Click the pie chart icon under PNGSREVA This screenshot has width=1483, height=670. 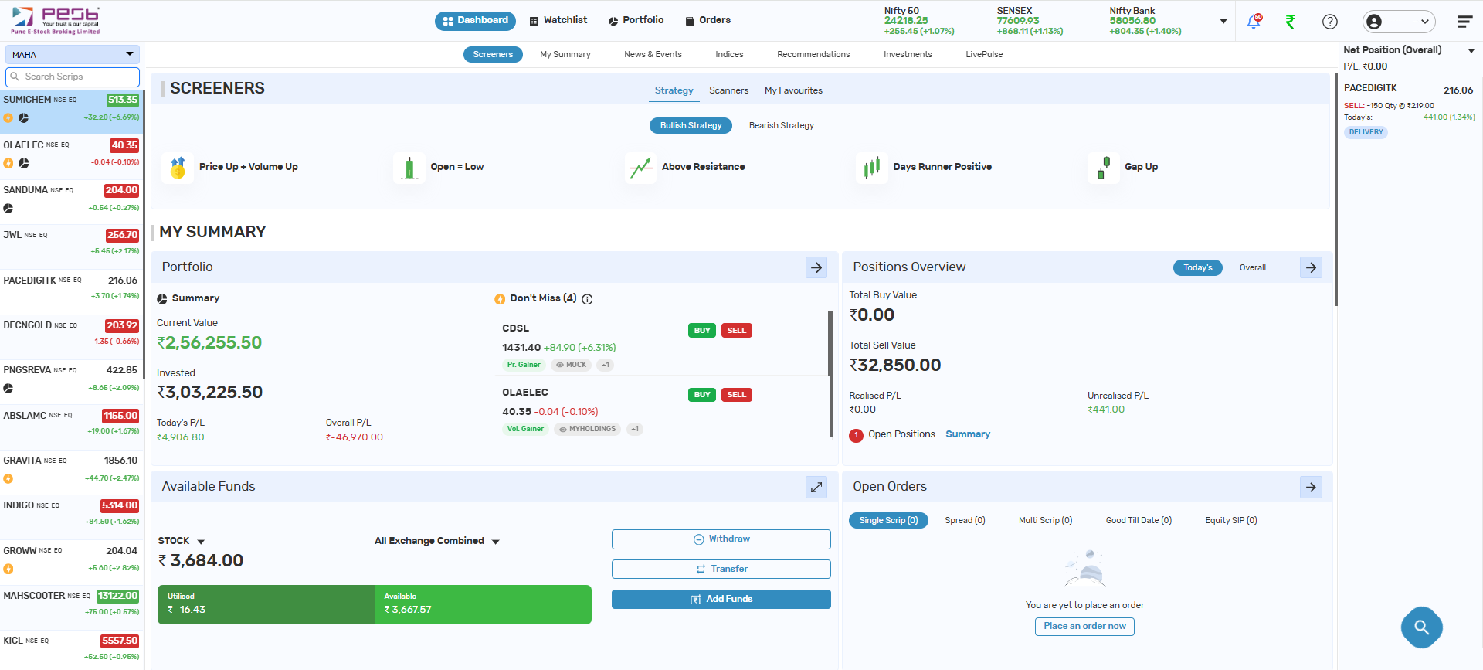[x=8, y=389]
